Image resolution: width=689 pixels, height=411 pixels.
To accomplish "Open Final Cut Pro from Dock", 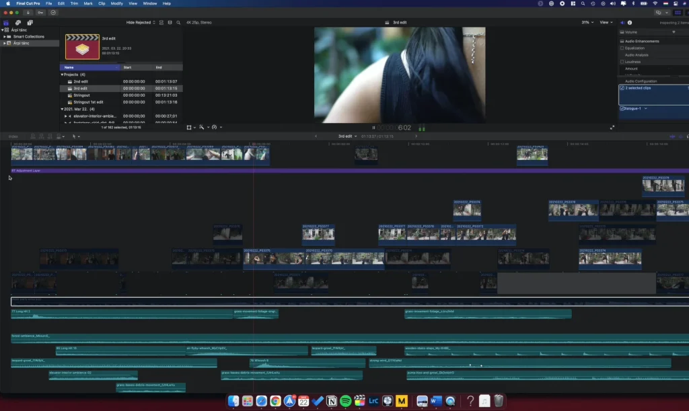I will pyautogui.click(x=359, y=400).
